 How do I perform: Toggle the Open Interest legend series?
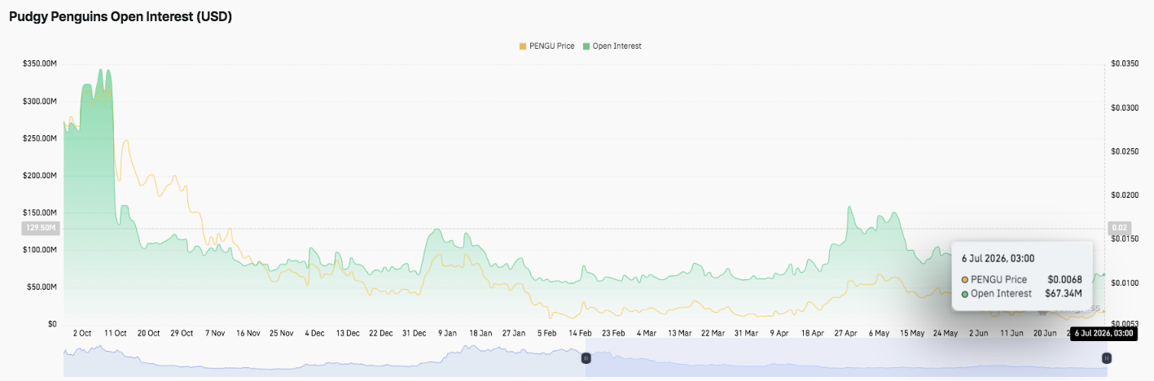612,46
